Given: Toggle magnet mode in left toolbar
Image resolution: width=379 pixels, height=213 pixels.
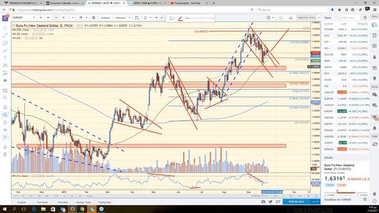Looking at the screenshot, I should 5,107.
